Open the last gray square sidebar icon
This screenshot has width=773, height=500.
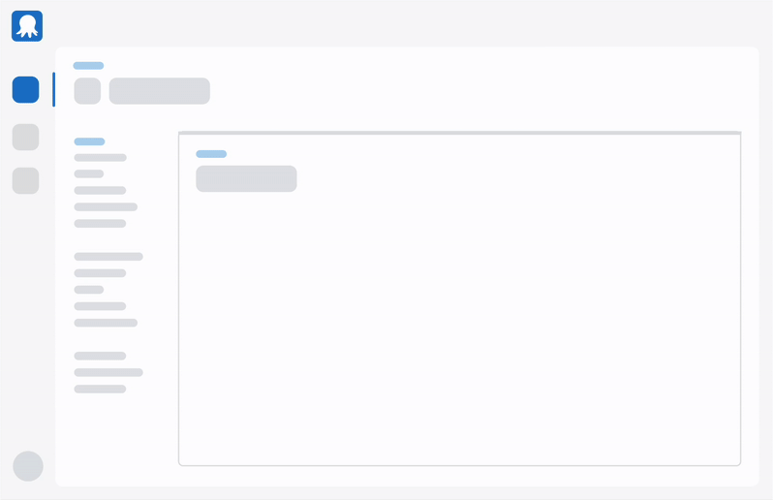pyautogui.click(x=26, y=181)
